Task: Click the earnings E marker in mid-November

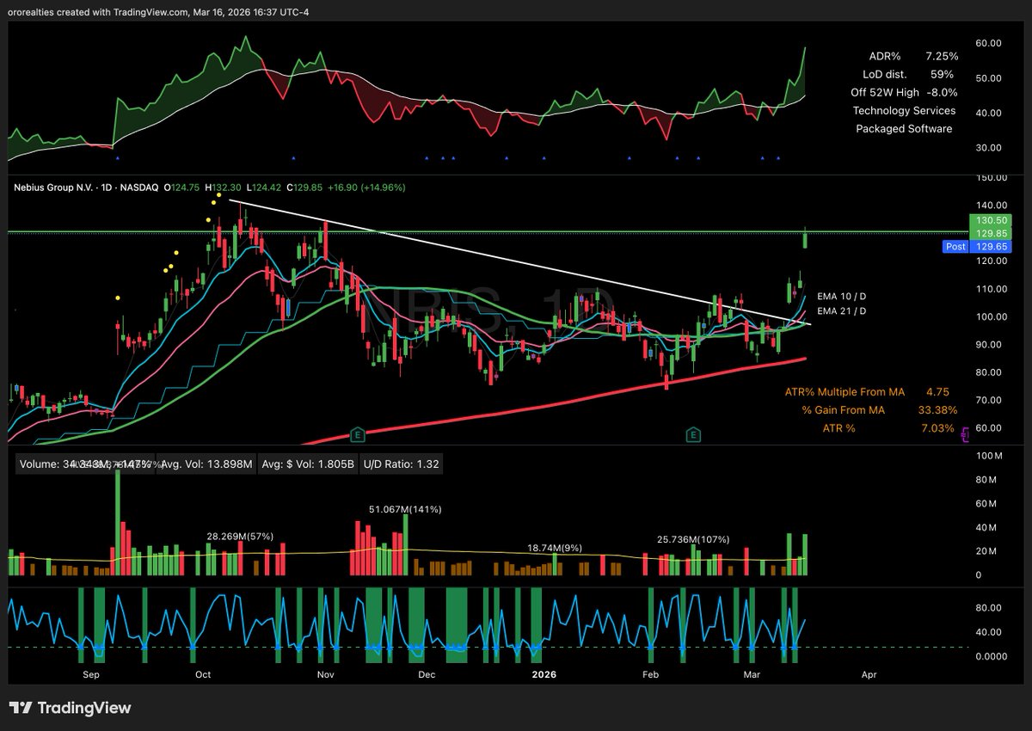Action: tap(358, 436)
